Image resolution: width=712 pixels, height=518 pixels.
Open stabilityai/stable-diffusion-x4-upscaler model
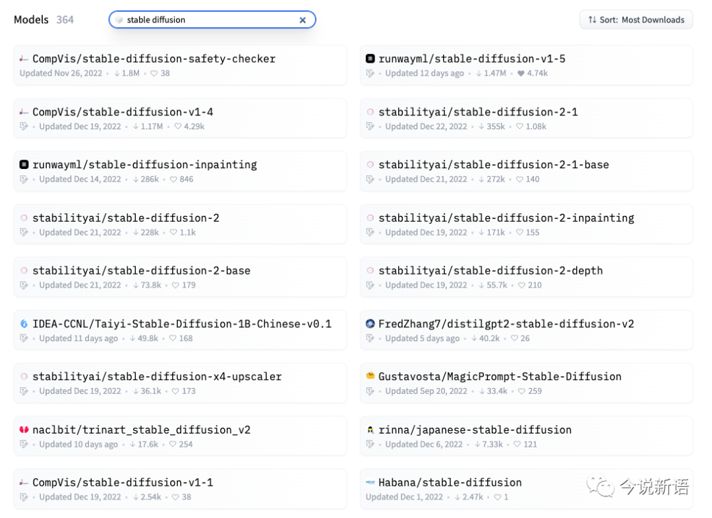[157, 376]
